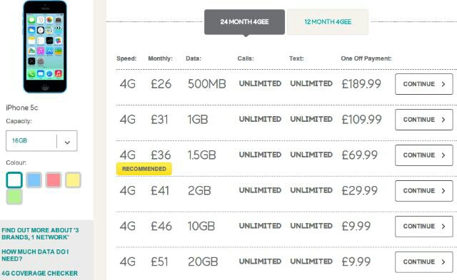Viewport: 457px width, 280px height.
Task: Click the yellow Recommended badge
Action: point(144,169)
